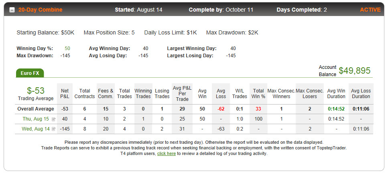The height and width of the screenshot is (175, 386).
Task: Click the Max Consec. Winners column header
Action: pos(281,94)
